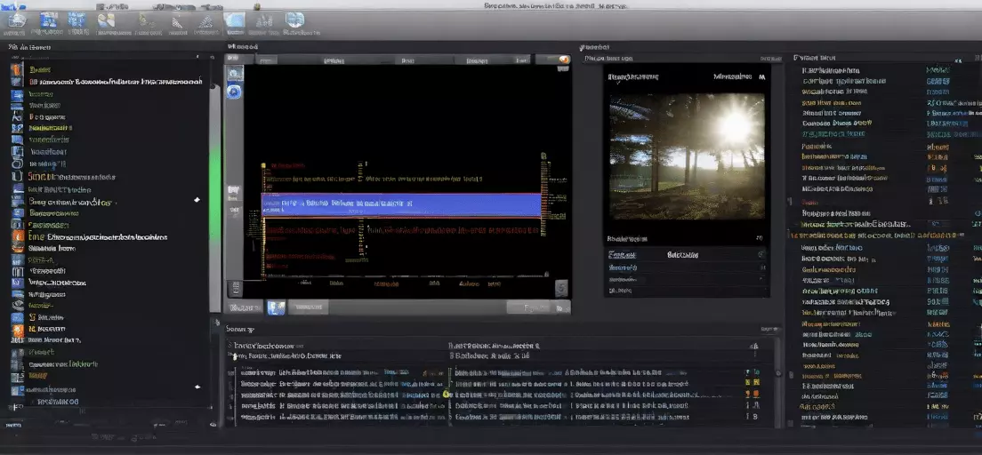
Task: Click the gray button left of the blue icon under viewer
Action: tap(245, 307)
